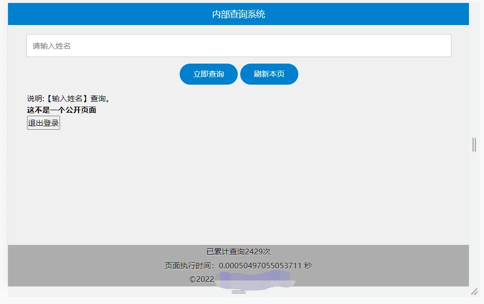
Task: Select the 说明:【输入姓名】查询 instruction text
Action: pyautogui.click(x=69, y=99)
